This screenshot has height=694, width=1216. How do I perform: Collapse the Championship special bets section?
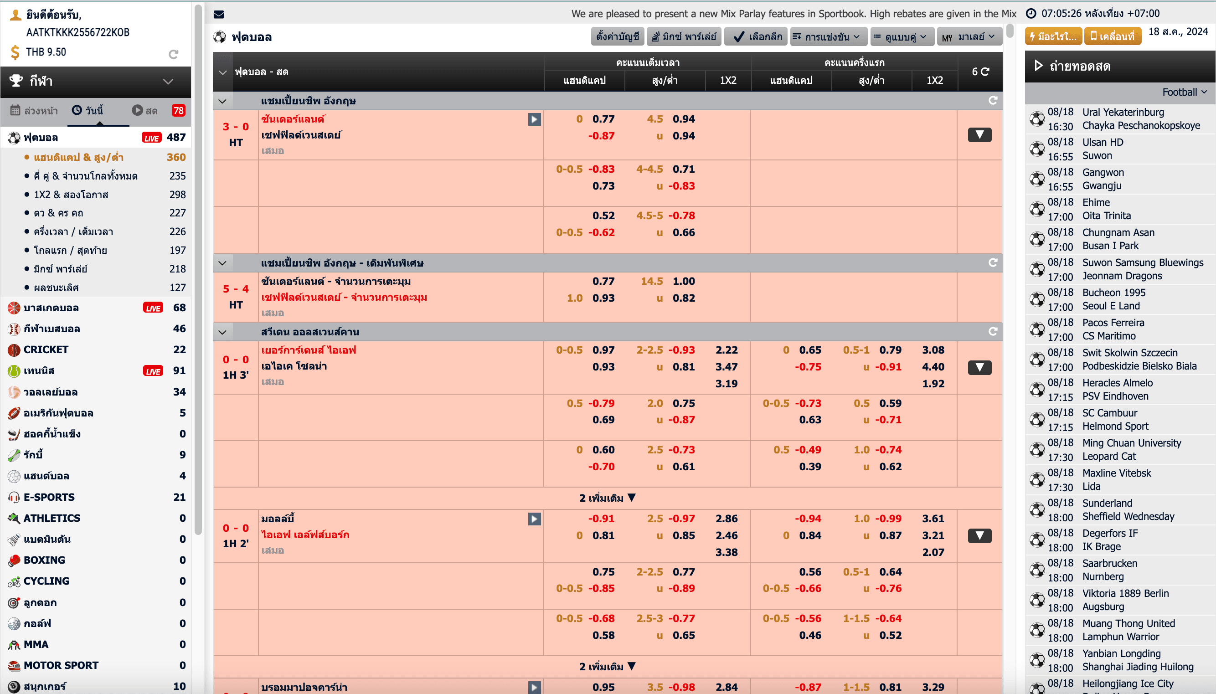tap(222, 263)
